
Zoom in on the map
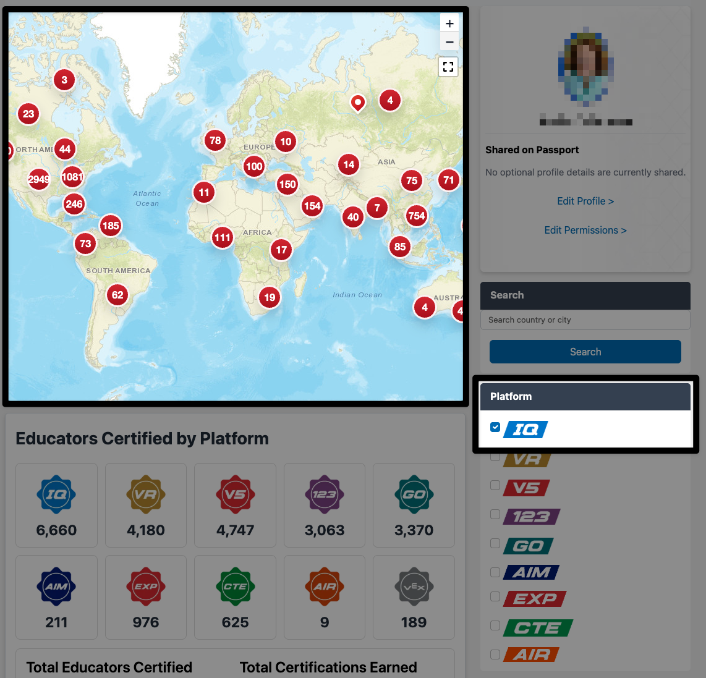click(x=449, y=23)
